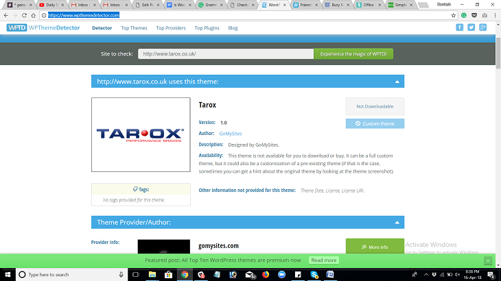Image resolution: width=501 pixels, height=281 pixels.
Task: Click the WPThemeDetector logo
Action: click(x=43, y=28)
